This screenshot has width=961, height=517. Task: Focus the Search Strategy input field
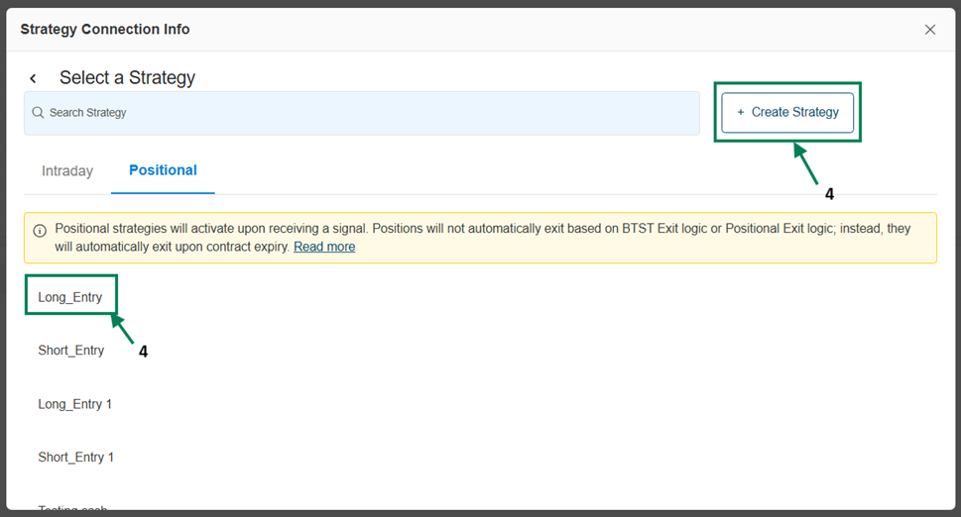pyautogui.click(x=367, y=113)
